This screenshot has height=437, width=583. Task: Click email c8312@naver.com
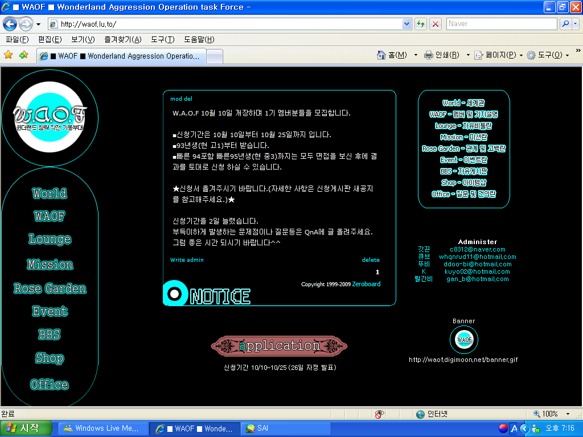(x=478, y=249)
